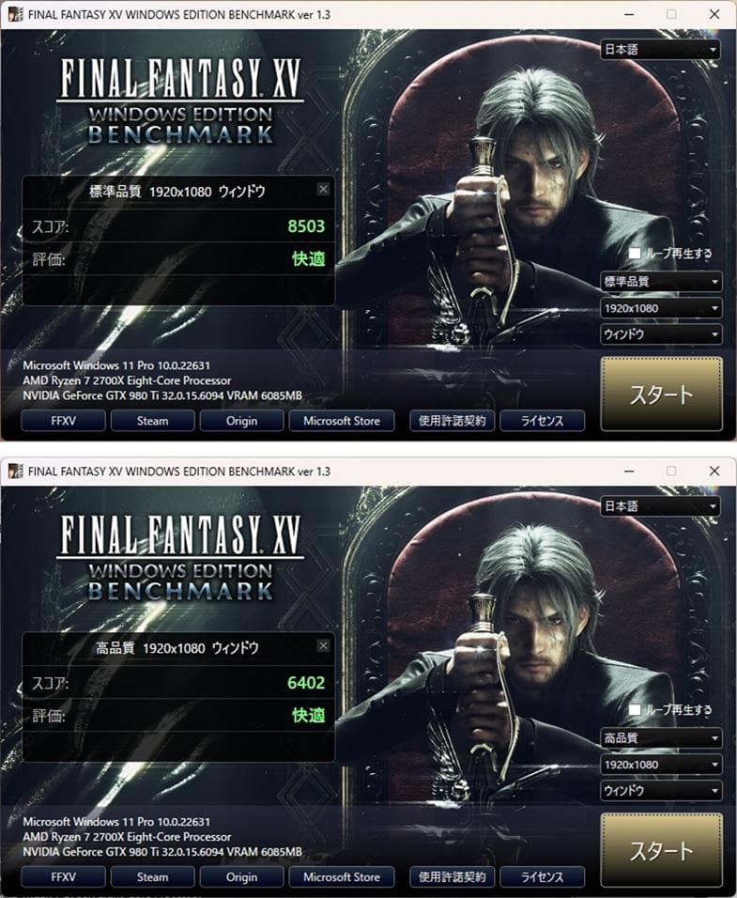Open the 1920x1080 resolution dropdown in the upper window
The height and width of the screenshot is (898, 737).
click(x=660, y=308)
